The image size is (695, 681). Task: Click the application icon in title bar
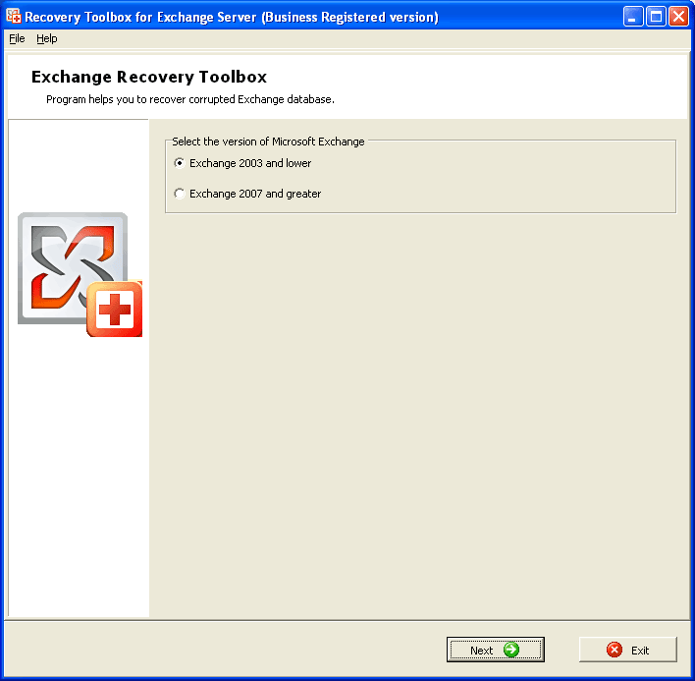coord(14,16)
